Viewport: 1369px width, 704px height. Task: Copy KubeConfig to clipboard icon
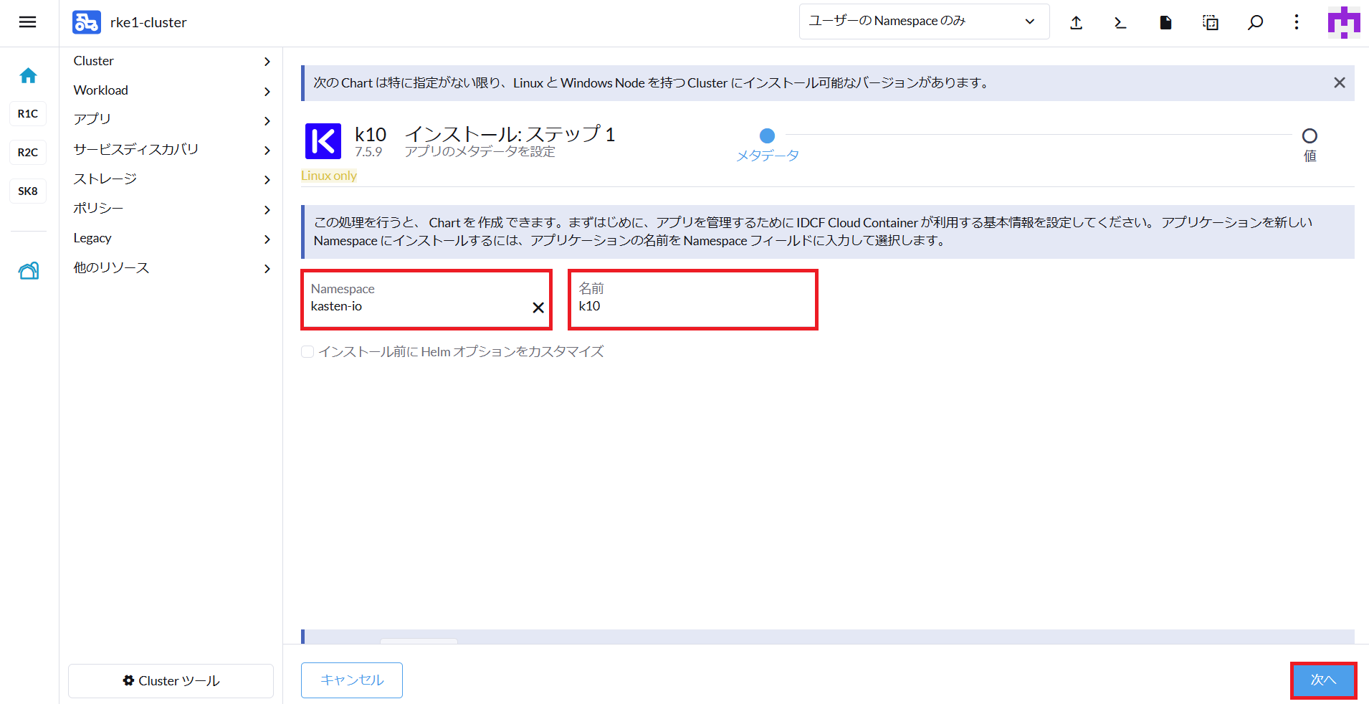1210,23
